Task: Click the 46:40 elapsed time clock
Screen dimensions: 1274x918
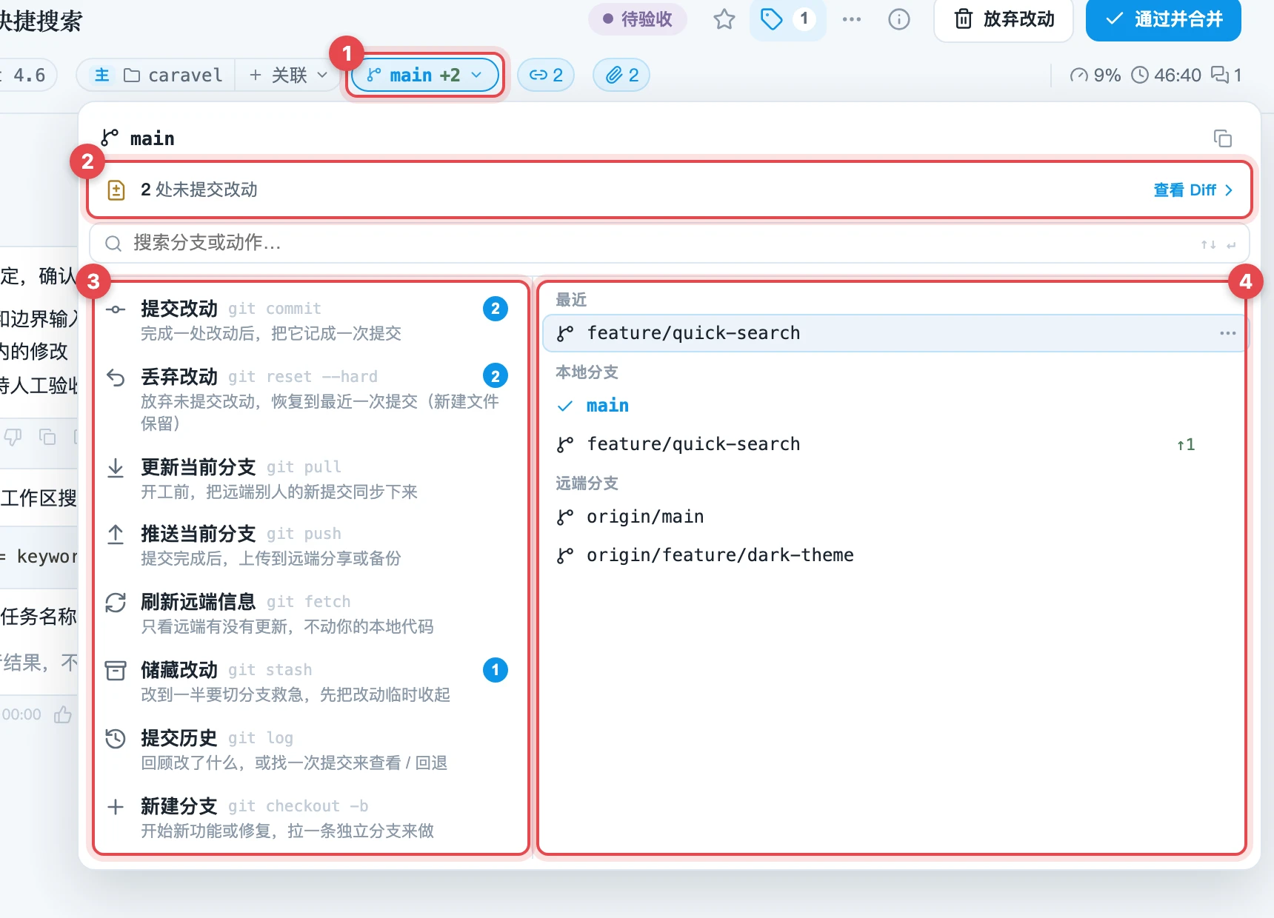Action: (1167, 75)
